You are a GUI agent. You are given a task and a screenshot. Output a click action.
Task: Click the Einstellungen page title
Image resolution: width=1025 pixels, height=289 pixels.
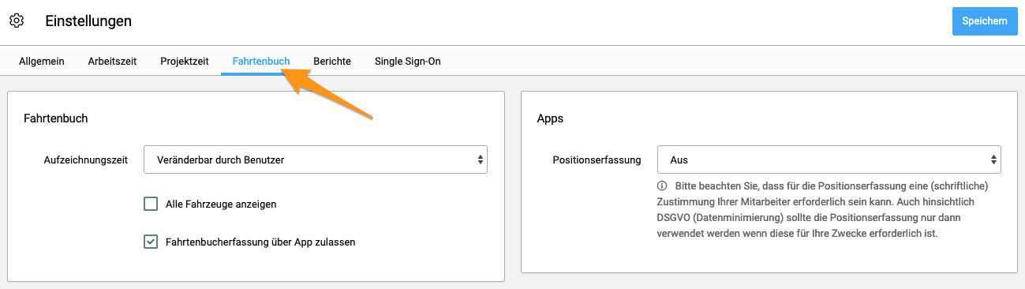[x=88, y=21]
